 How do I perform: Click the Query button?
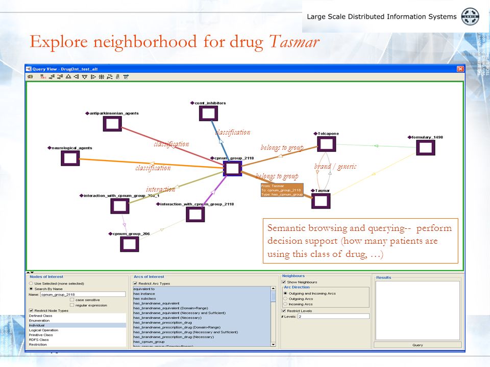click(418, 345)
